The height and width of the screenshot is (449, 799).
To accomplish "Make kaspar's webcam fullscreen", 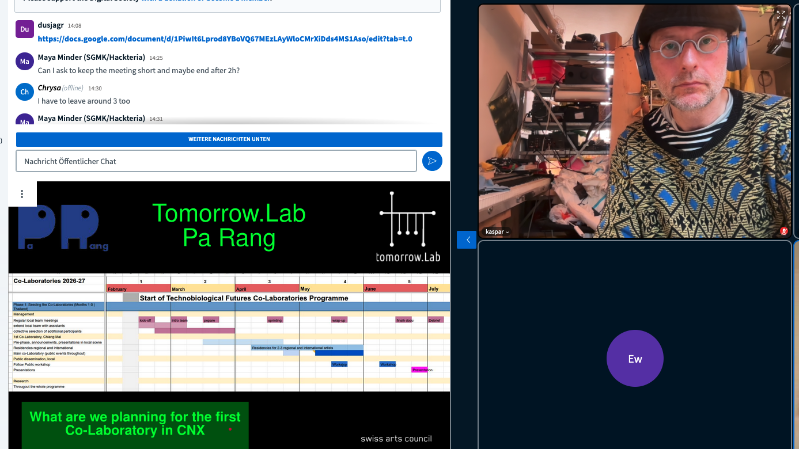I will [x=781, y=16].
